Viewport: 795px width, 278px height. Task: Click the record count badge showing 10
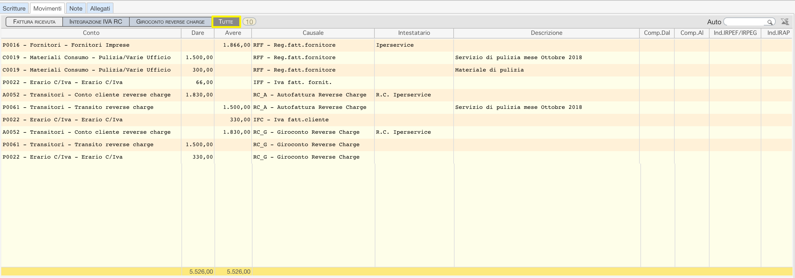pos(249,22)
